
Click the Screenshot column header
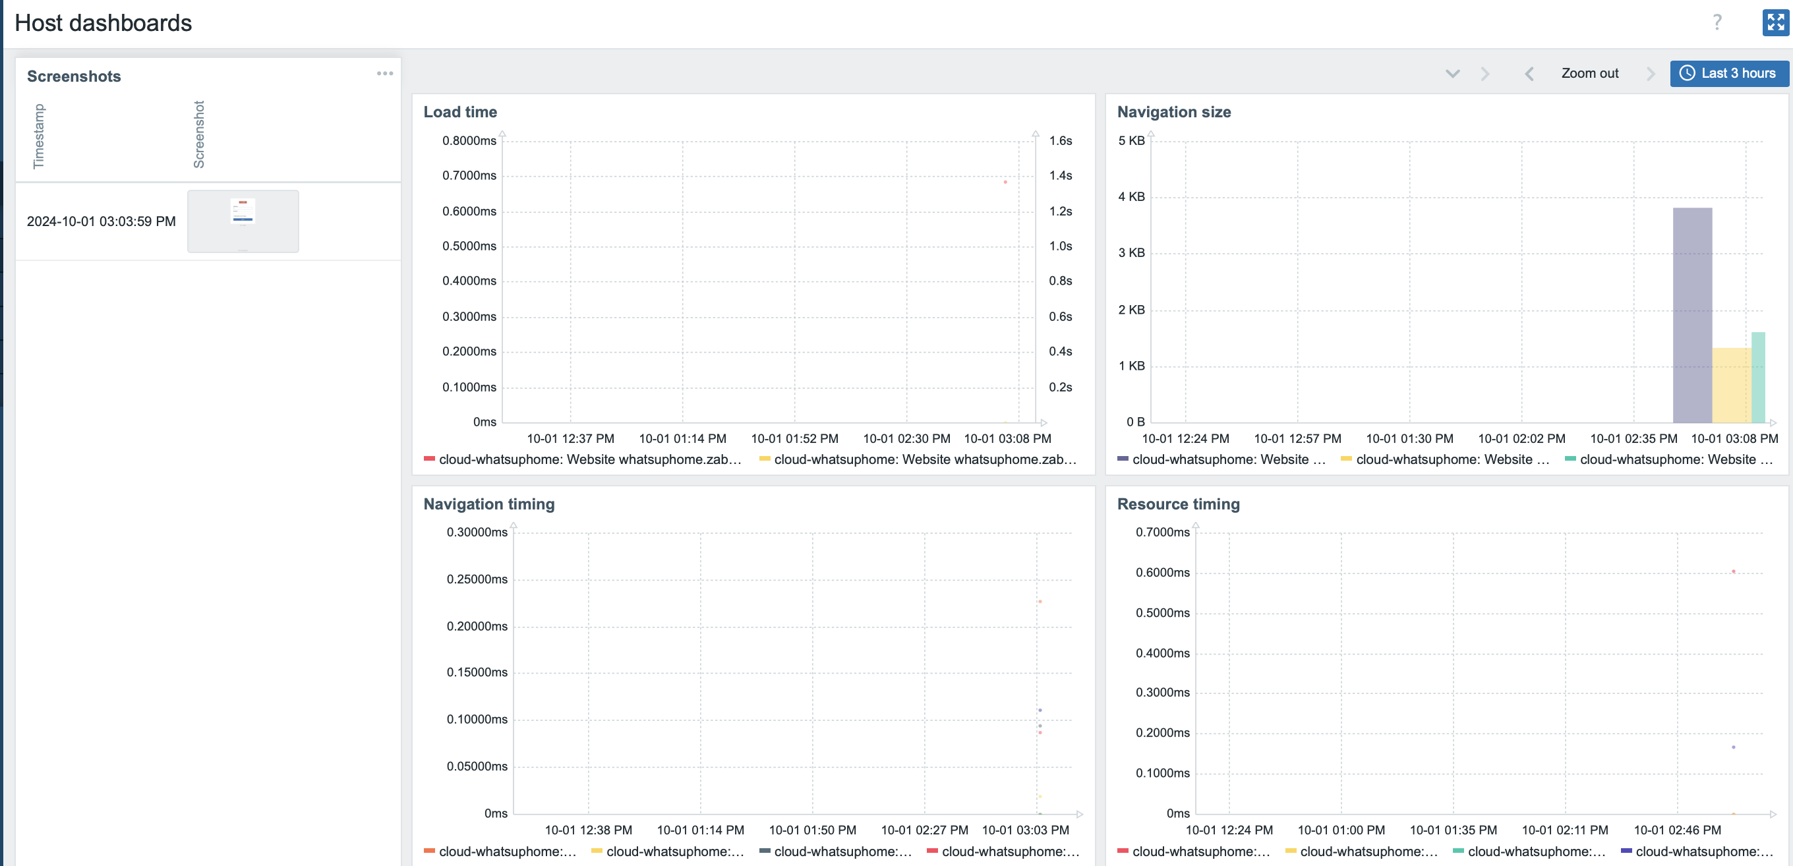pyautogui.click(x=199, y=134)
